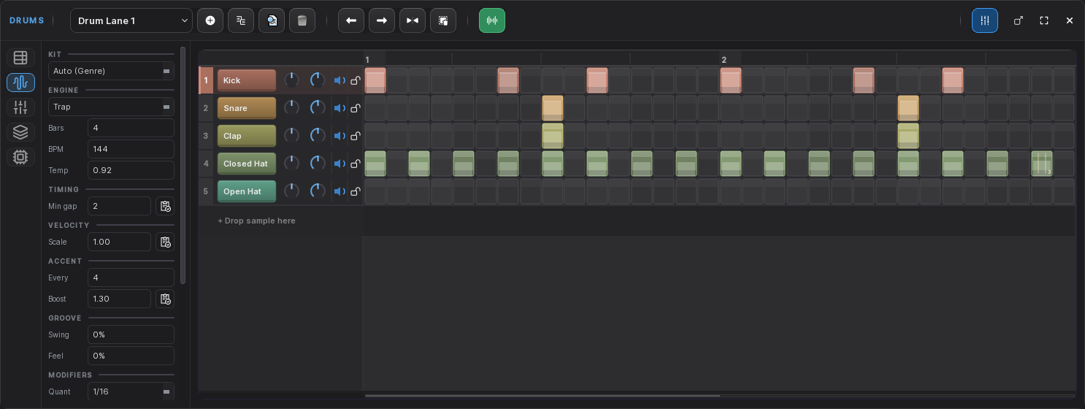Toggle the lock on the Kick row
The height and width of the screenshot is (409, 1085).
pos(356,80)
